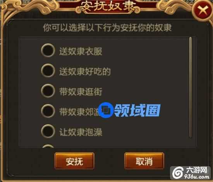Confirm with the 安抚 button
This screenshot has height=182, width=213.
tap(74, 161)
